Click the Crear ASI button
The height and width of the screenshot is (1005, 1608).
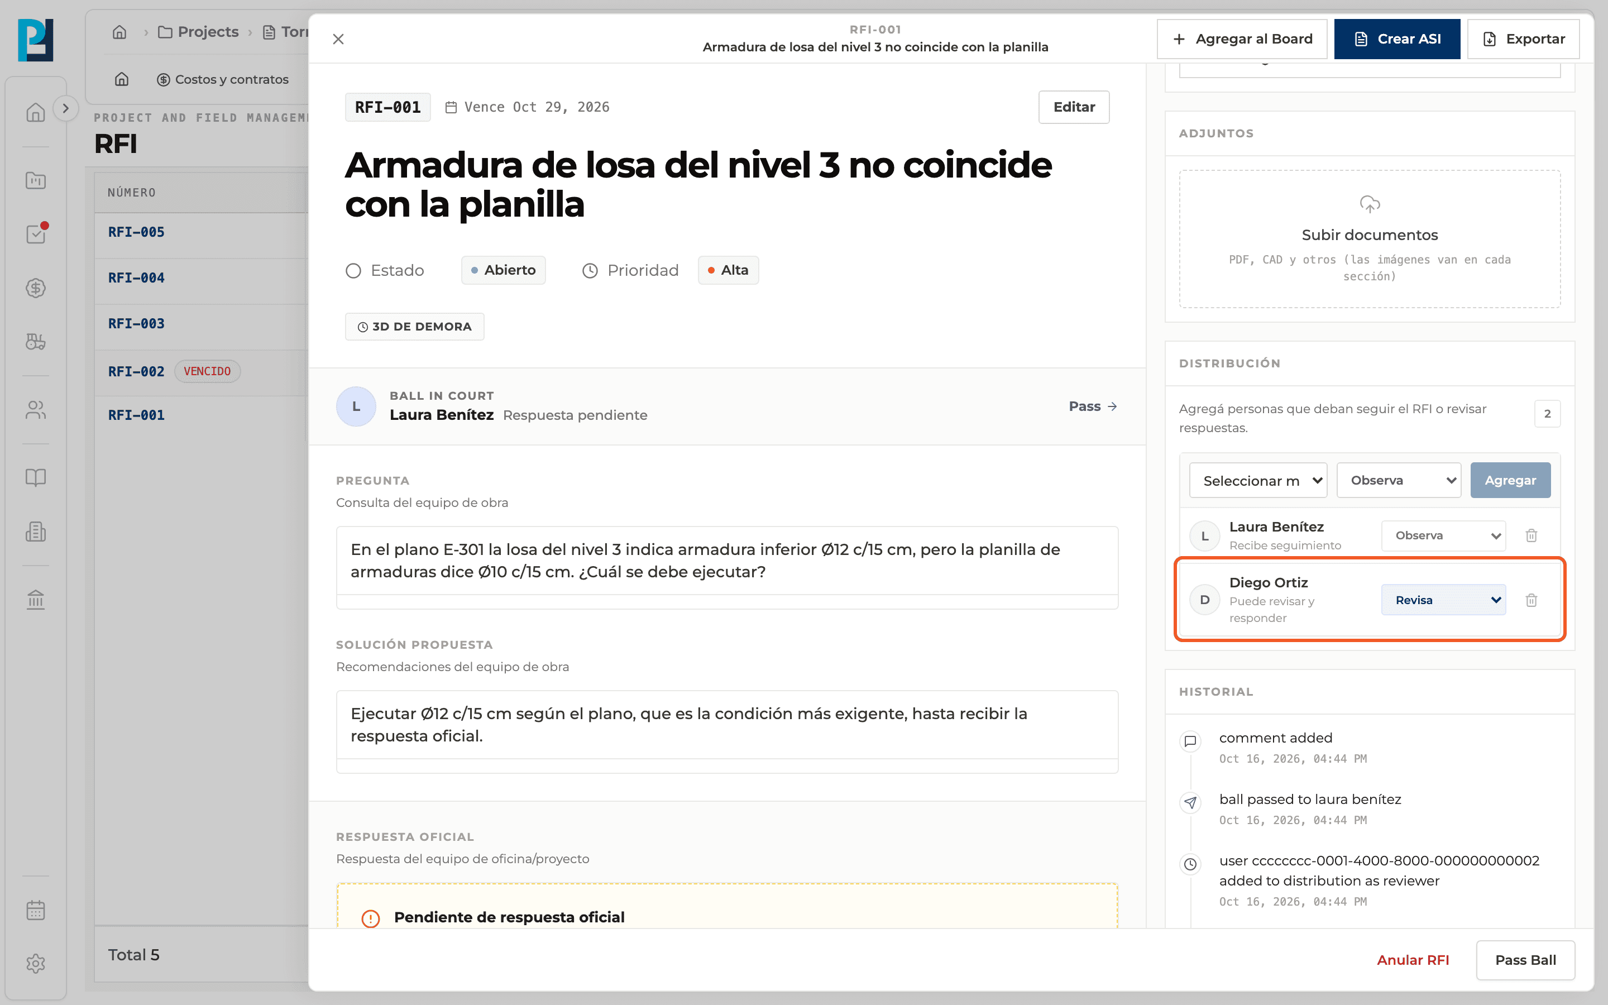pos(1397,39)
